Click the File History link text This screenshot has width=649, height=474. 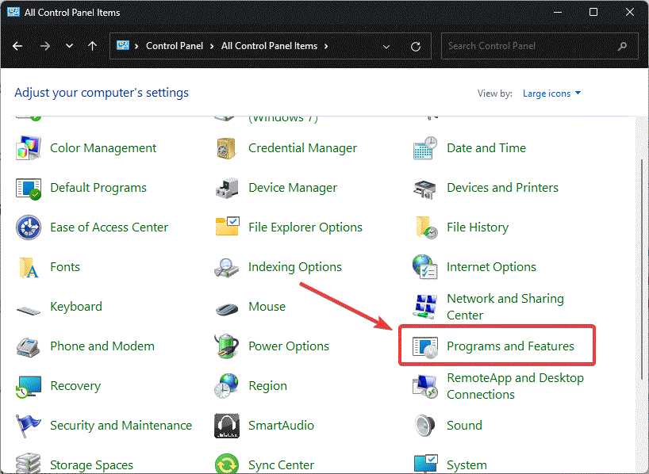click(x=478, y=227)
